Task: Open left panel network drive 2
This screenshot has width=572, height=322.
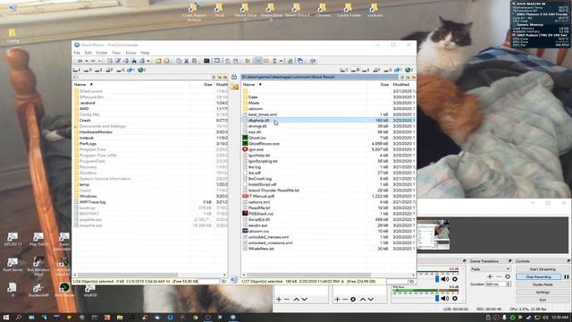Action: click(x=142, y=70)
